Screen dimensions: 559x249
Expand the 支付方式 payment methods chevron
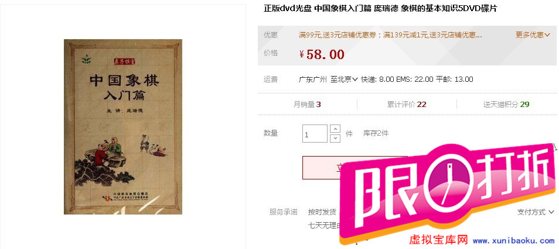[x=536, y=212]
